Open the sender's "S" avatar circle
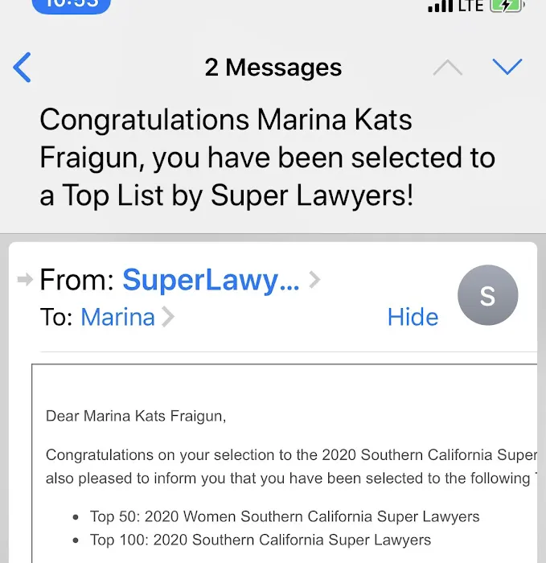This screenshot has height=563, width=546. coord(487,296)
